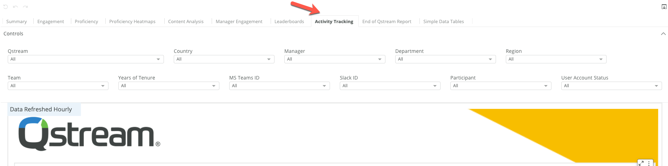Expand the Years of Tenure dropdown
This screenshot has width=668, height=166.
coord(169,86)
